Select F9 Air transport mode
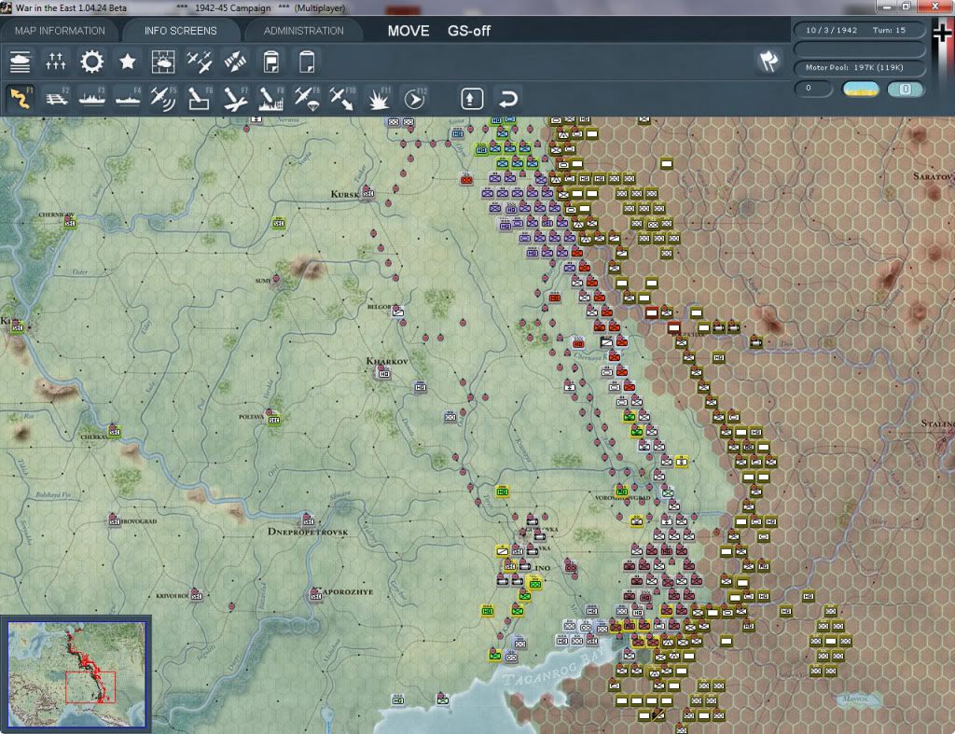The height and width of the screenshot is (734, 955). 306,98
